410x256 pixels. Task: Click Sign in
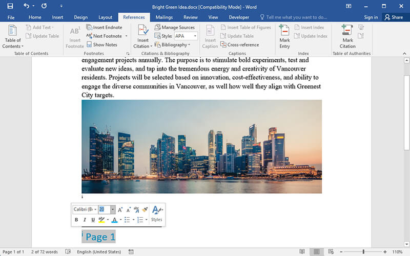(371, 17)
